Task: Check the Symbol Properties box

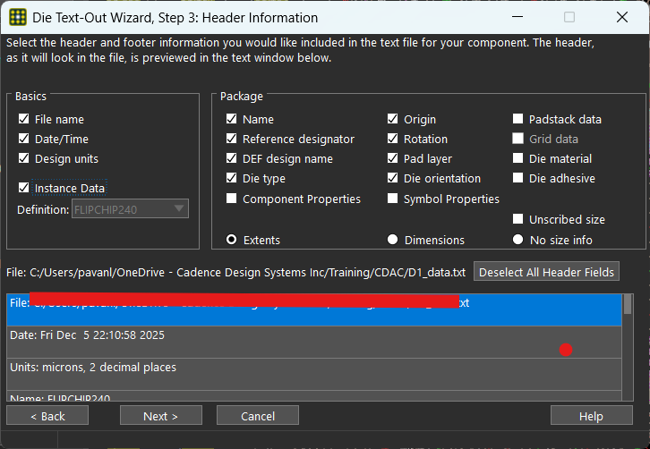Action: pyautogui.click(x=393, y=199)
